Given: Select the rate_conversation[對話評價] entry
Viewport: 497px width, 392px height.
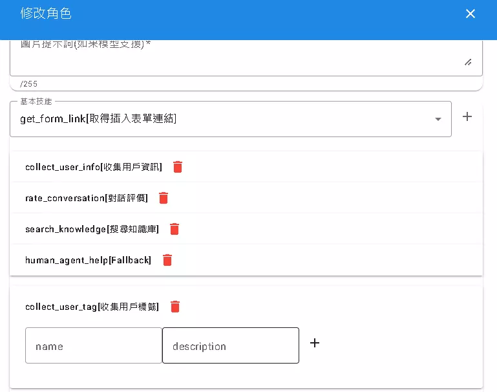Looking at the screenshot, I should (87, 198).
